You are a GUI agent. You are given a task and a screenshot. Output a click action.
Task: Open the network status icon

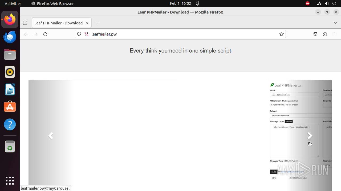tap(319, 3)
